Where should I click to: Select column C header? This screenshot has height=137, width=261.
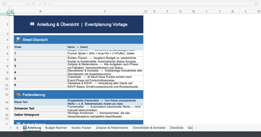coord(105,11)
